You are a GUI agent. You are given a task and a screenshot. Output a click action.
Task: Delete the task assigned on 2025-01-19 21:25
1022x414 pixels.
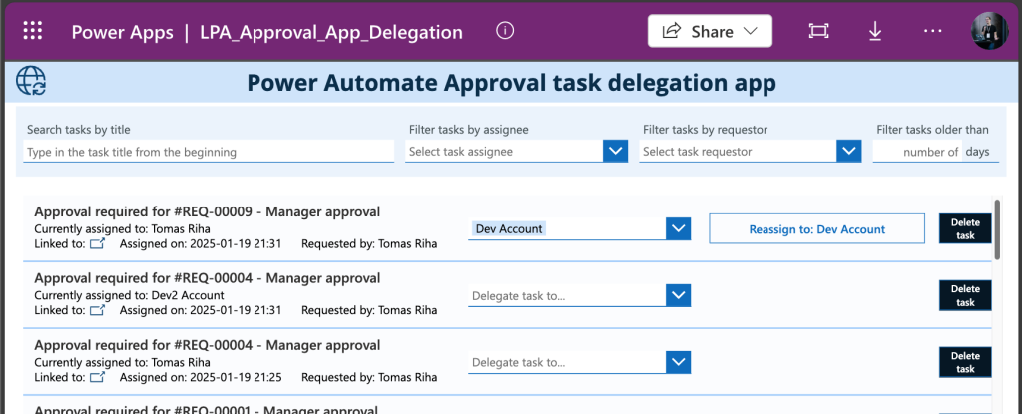[965, 362]
